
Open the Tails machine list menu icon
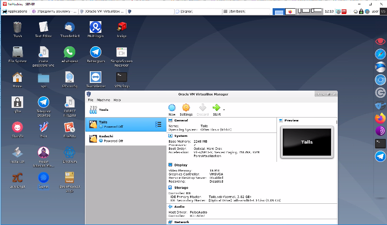click(x=158, y=124)
